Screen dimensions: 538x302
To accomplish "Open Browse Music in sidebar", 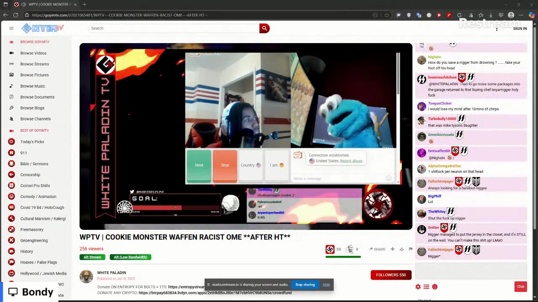I will coord(32,86).
